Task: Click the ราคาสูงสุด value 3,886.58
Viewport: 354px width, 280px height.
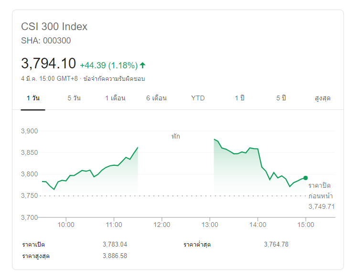Action: click(115, 256)
